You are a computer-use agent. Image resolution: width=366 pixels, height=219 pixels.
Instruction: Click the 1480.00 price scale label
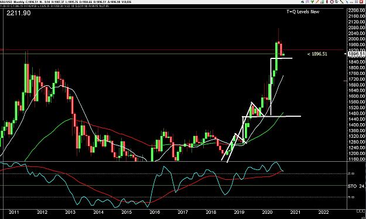click(356, 113)
